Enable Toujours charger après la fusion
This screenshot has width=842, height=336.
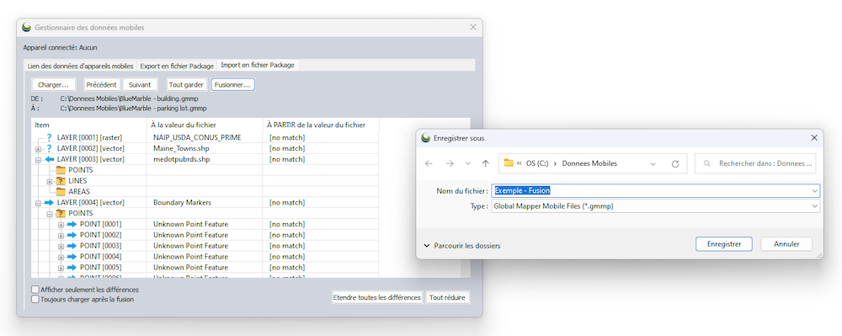click(x=35, y=300)
